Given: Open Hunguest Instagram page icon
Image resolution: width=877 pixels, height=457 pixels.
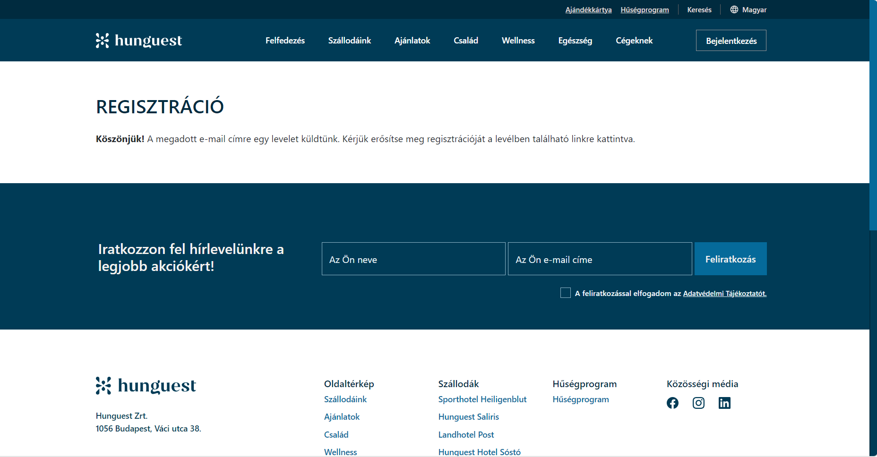Looking at the screenshot, I should tap(698, 403).
